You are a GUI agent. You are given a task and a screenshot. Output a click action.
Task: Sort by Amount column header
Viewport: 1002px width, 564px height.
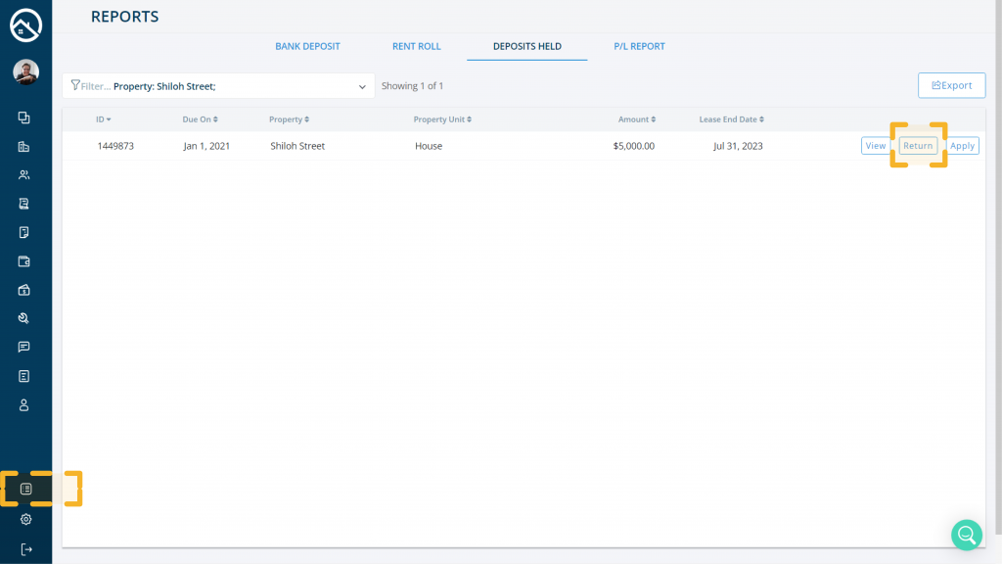pyautogui.click(x=636, y=119)
